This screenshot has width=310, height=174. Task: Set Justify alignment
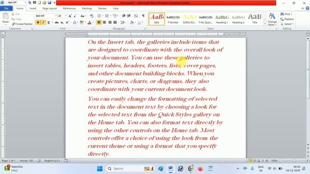[x=115, y=23]
